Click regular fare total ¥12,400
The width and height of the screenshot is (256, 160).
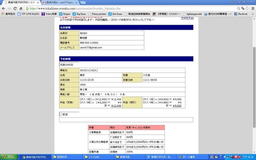pyautogui.click(x=116, y=106)
